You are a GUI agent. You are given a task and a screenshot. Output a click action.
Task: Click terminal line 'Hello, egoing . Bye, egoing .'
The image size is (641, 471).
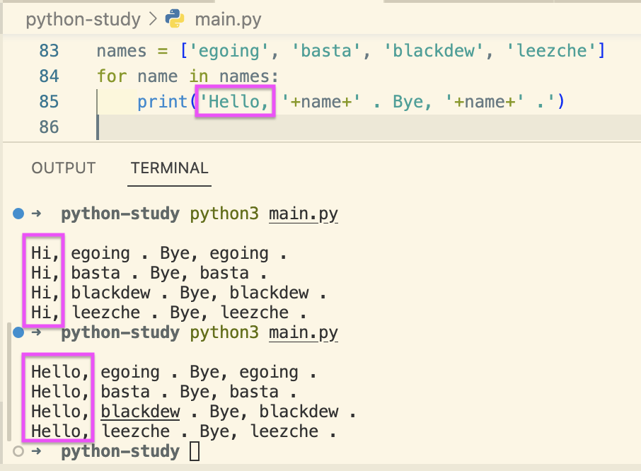[173, 373]
